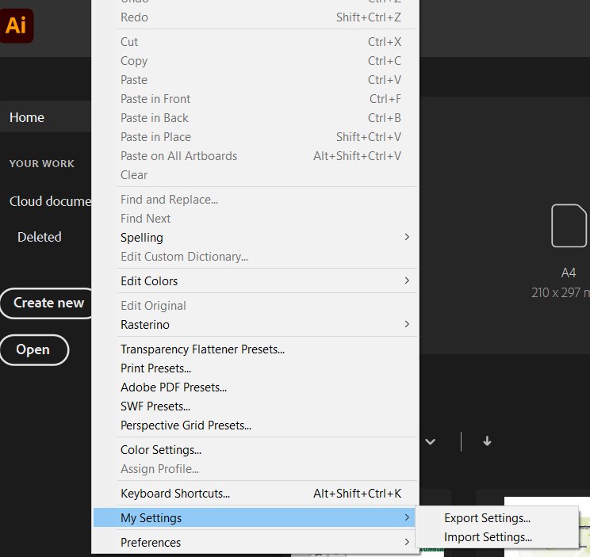Click the Open button
Image resolution: width=590 pixels, height=557 pixels.
pos(34,349)
